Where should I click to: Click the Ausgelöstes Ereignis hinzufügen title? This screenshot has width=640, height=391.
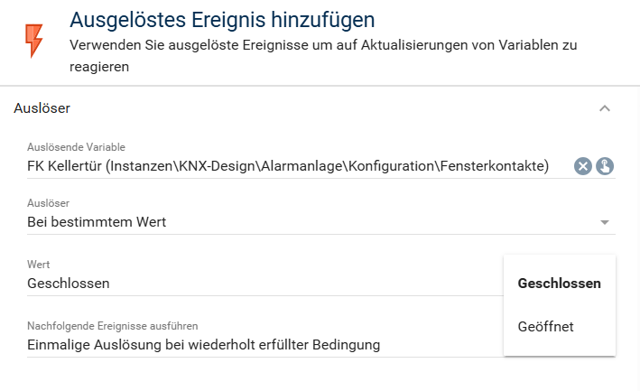coord(222,20)
